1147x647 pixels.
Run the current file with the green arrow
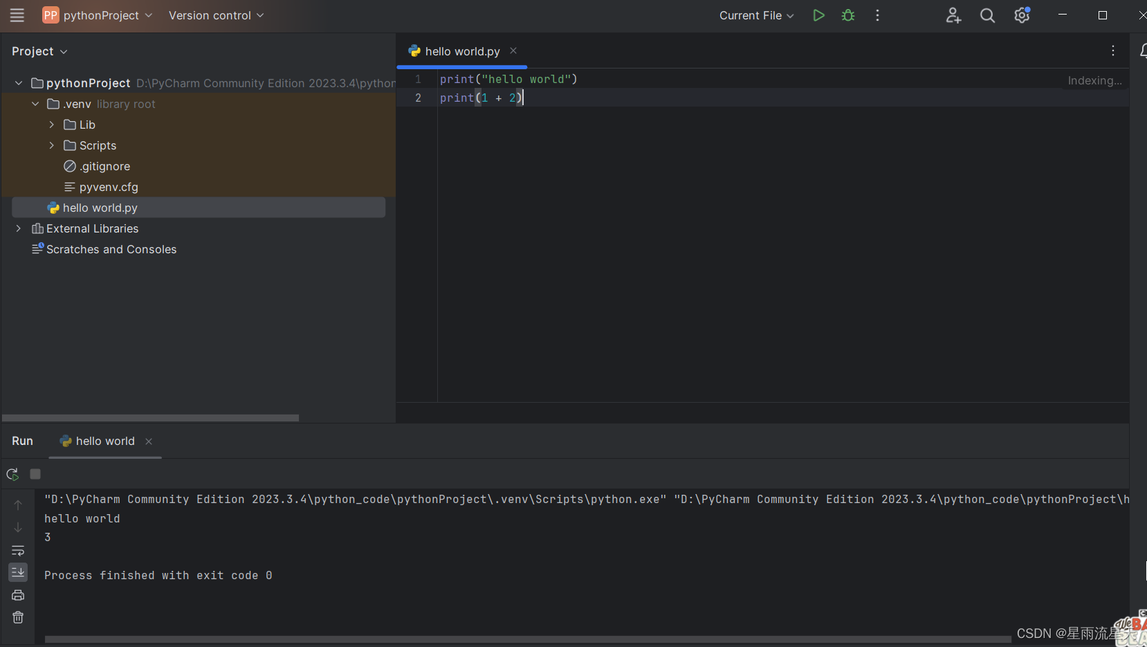(x=818, y=15)
